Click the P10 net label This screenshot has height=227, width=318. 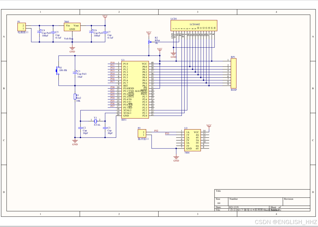pyautogui.click(x=112, y=63)
